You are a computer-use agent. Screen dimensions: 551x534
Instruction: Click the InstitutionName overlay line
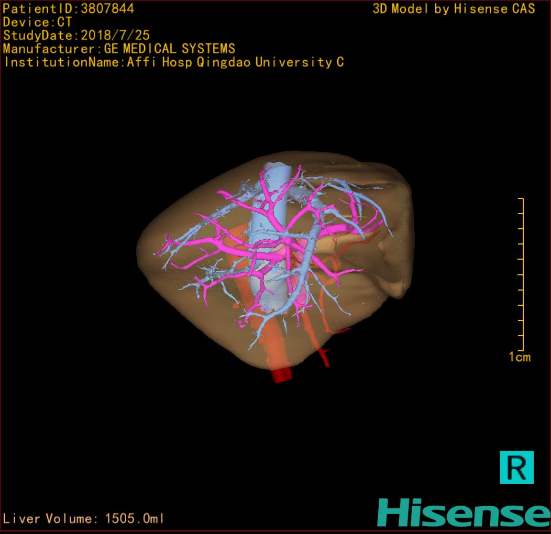(x=173, y=62)
